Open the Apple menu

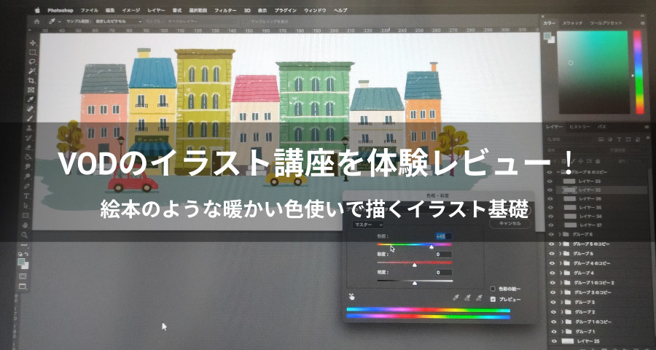coord(36,10)
